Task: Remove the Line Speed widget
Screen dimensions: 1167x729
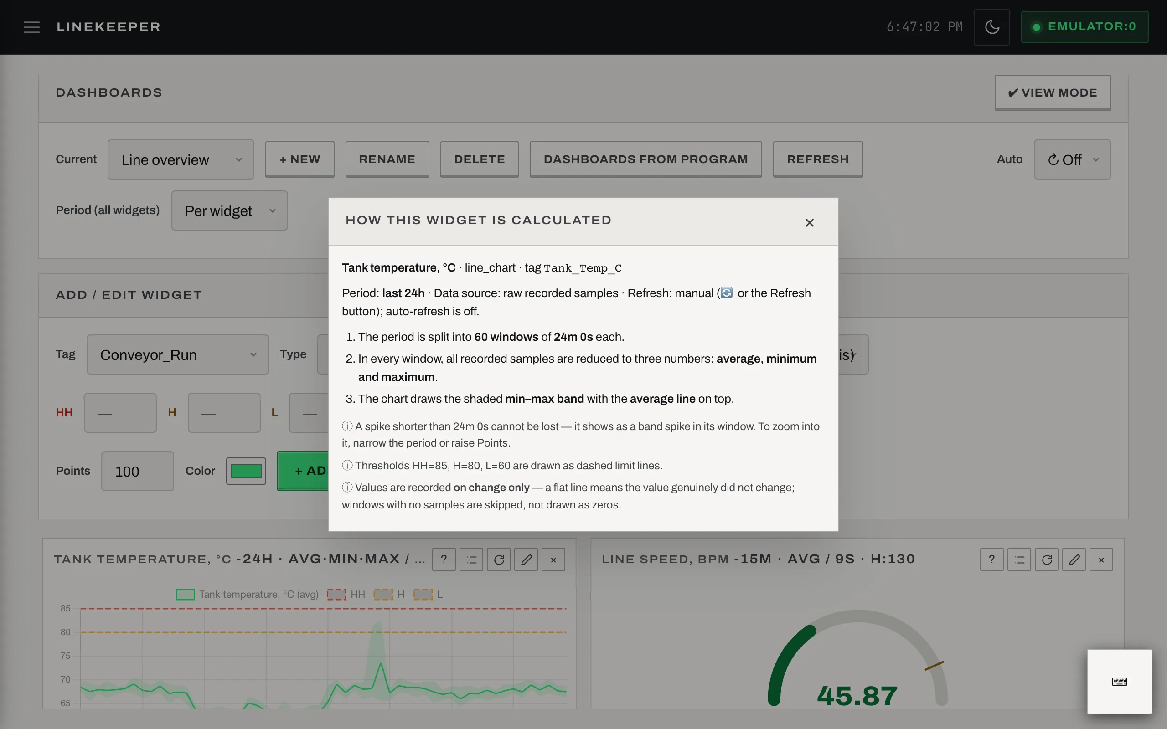Action: 1101,560
